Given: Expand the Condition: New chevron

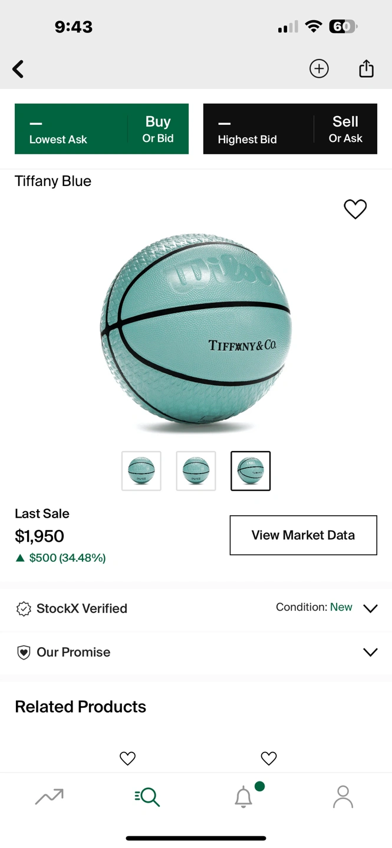Looking at the screenshot, I should point(370,608).
